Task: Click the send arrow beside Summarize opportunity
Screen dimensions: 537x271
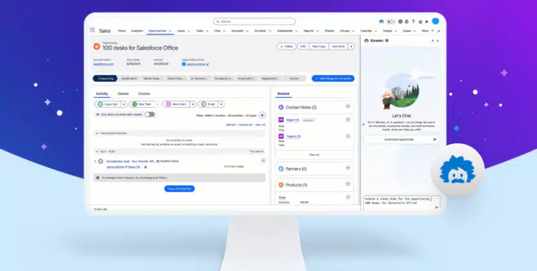Action: pos(435,139)
